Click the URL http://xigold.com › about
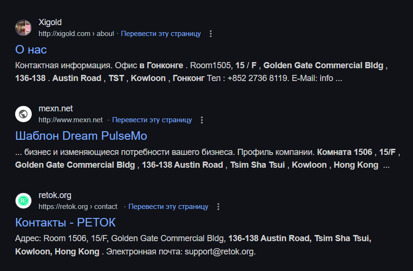The height and width of the screenshot is (271, 413). pyautogui.click(x=76, y=34)
